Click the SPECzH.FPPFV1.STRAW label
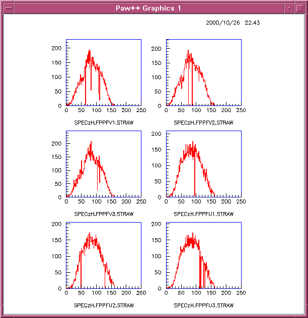 (x=104, y=123)
